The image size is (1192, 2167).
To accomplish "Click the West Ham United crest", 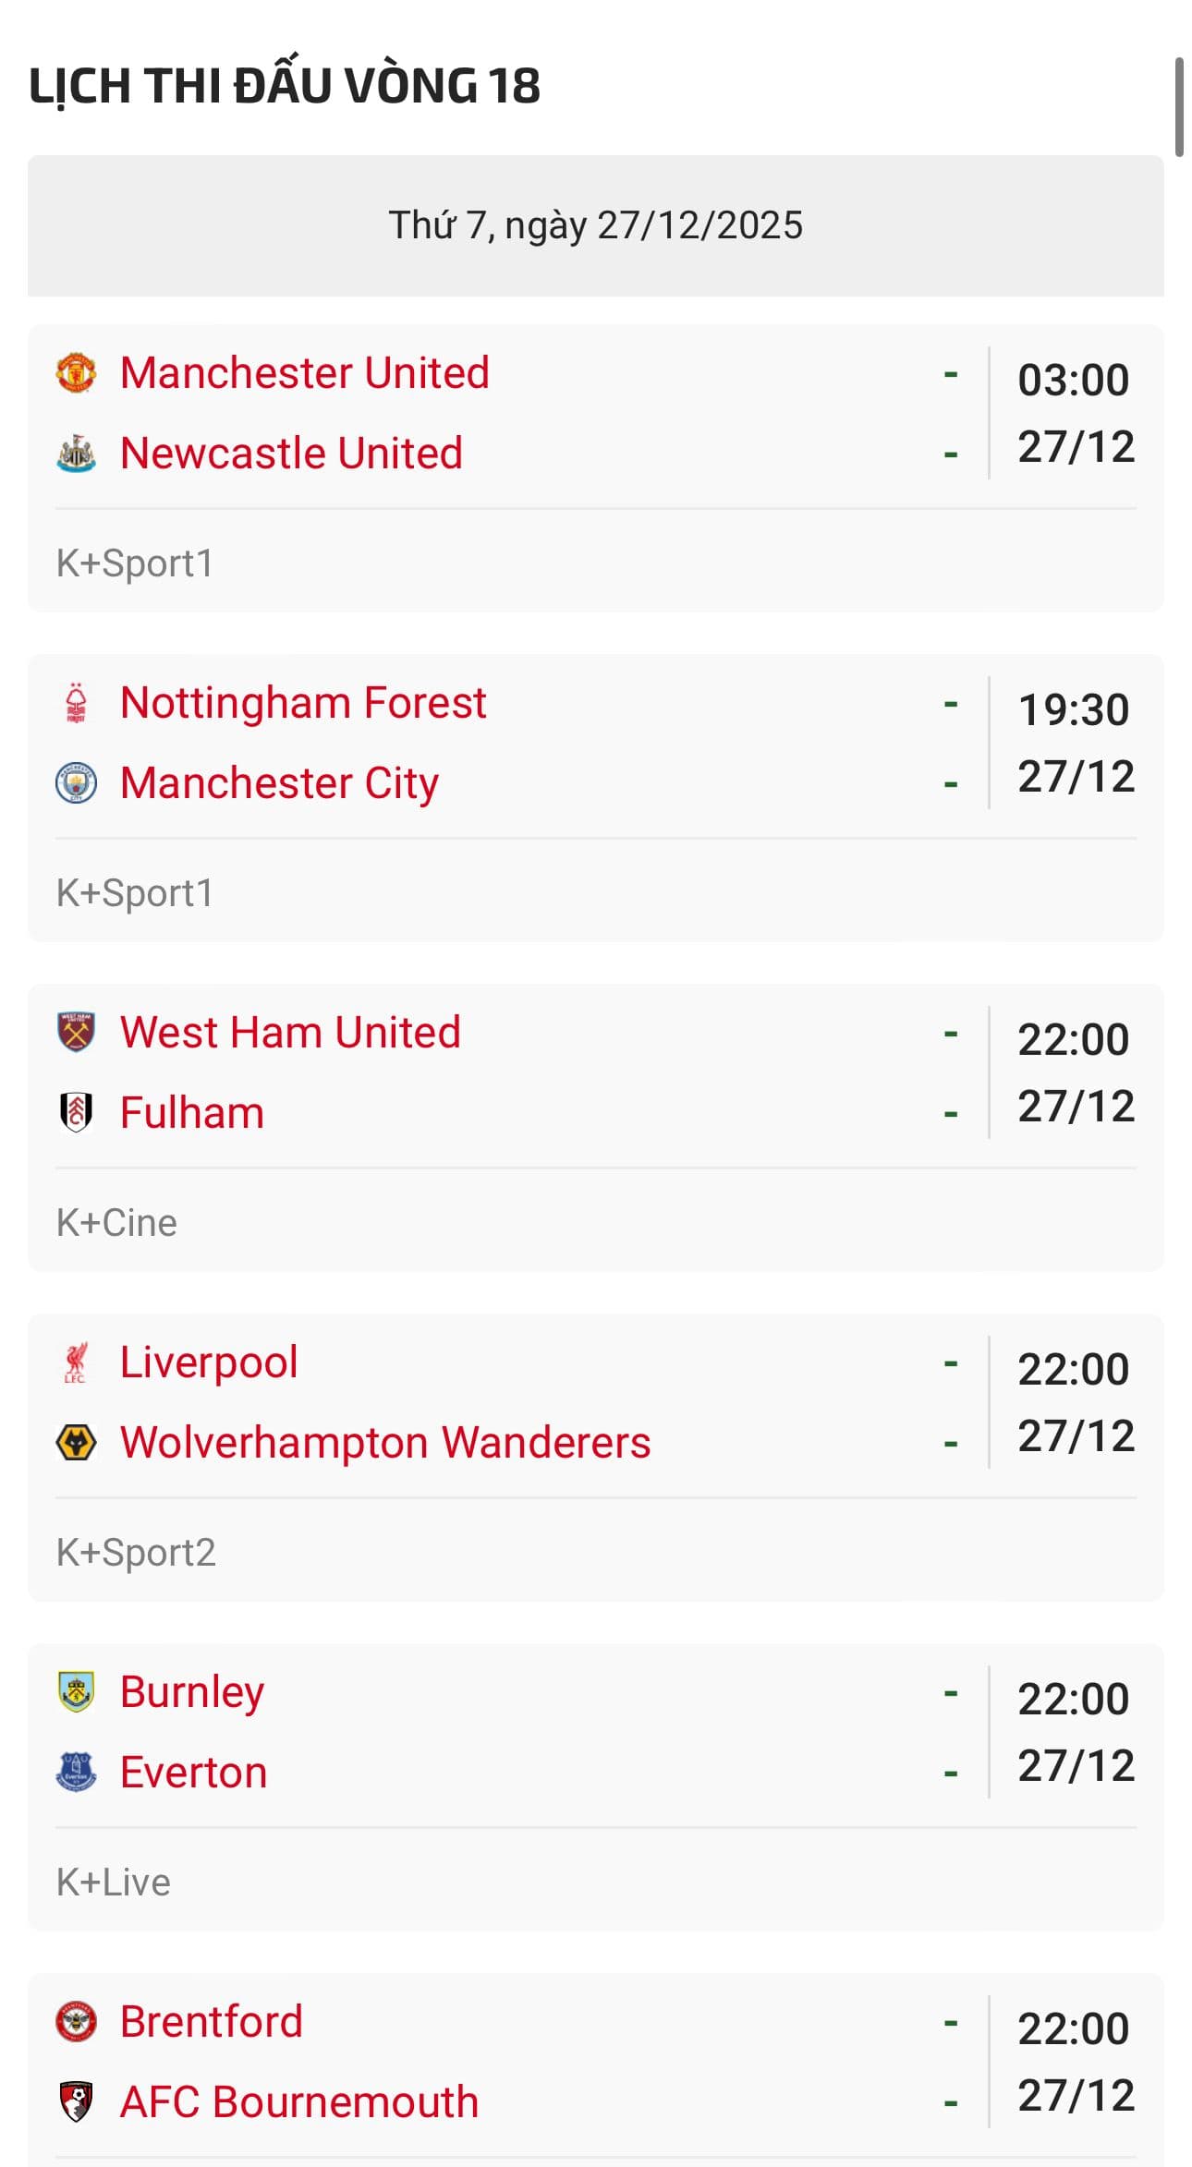I will pos(76,1033).
